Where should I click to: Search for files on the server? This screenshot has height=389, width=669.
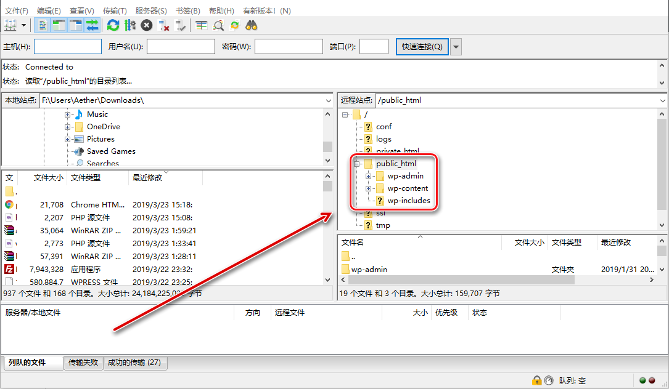[250, 25]
